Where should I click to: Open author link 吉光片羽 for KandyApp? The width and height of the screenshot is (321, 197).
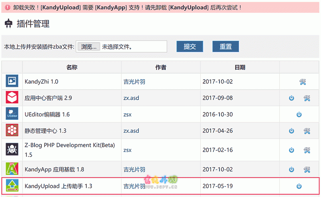coord(134,170)
